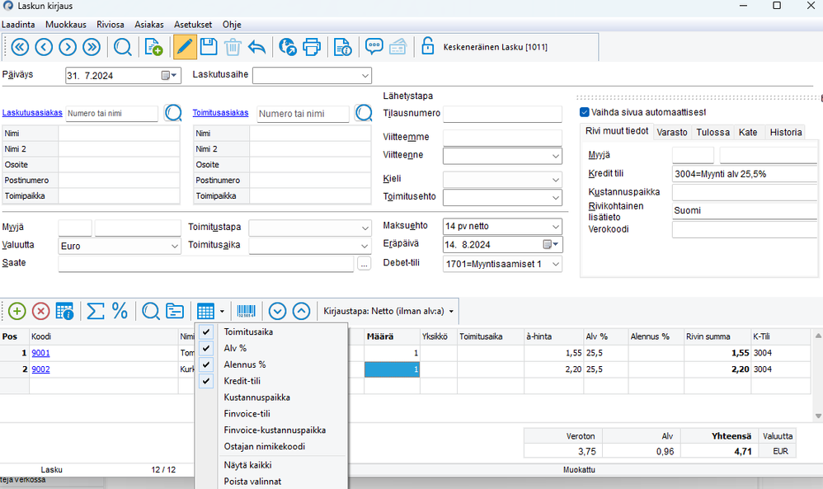The height and width of the screenshot is (489, 823).
Task: Switch to the Varasto tab
Action: tap(673, 132)
